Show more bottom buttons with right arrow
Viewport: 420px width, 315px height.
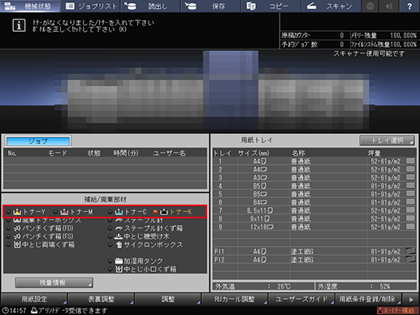tap(411, 300)
